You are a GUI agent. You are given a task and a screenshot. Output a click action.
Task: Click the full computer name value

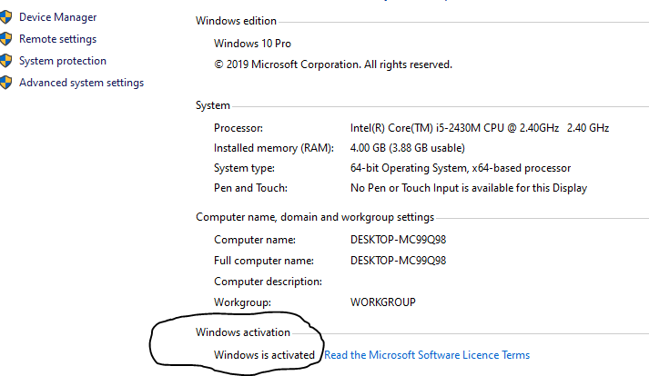398,261
